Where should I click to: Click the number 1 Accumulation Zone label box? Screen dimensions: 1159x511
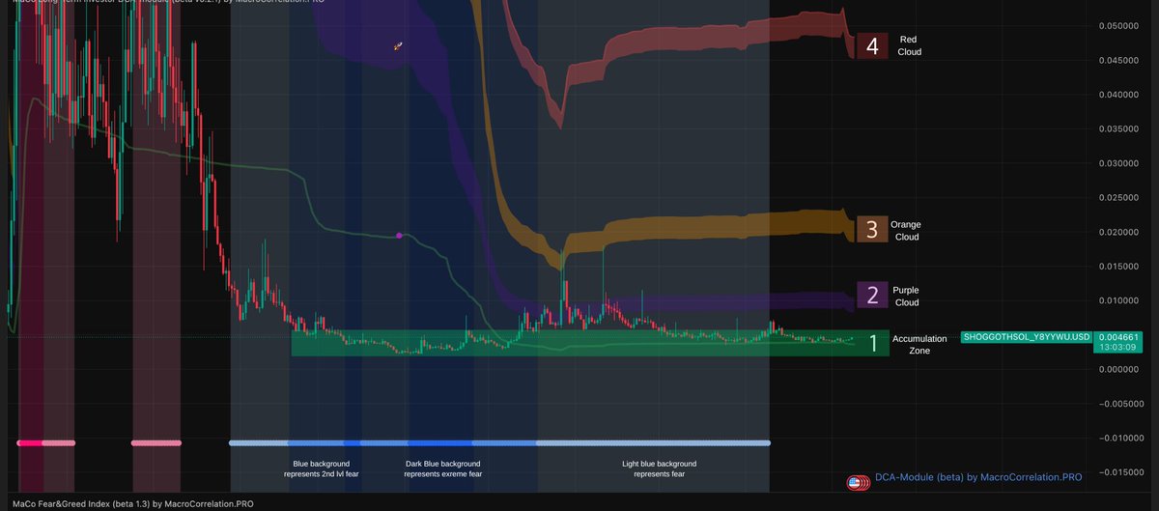[872, 344]
